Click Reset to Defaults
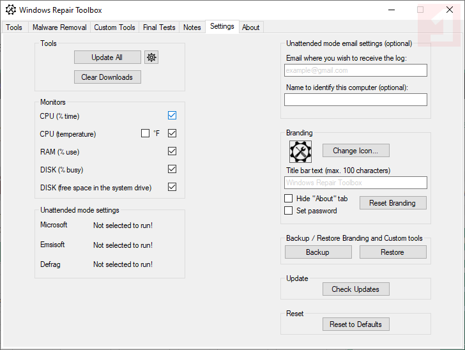Viewport: 465px width, 350px height. click(x=356, y=324)
